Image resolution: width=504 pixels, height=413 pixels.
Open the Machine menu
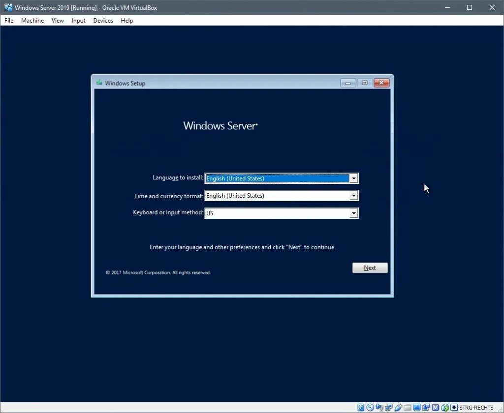tap(32, 21)
